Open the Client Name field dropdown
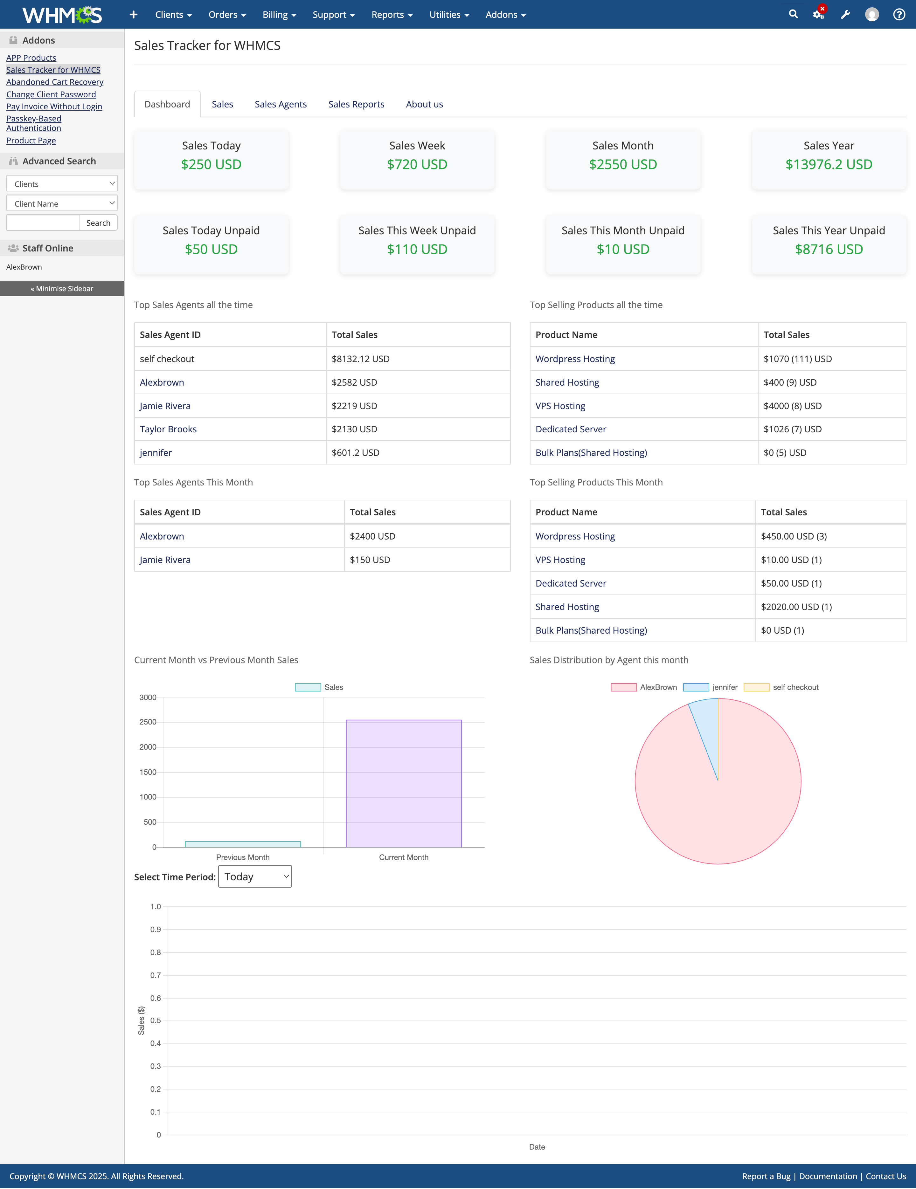Image resolution: width=916 pixels, height=1189 pixels. 62,203
